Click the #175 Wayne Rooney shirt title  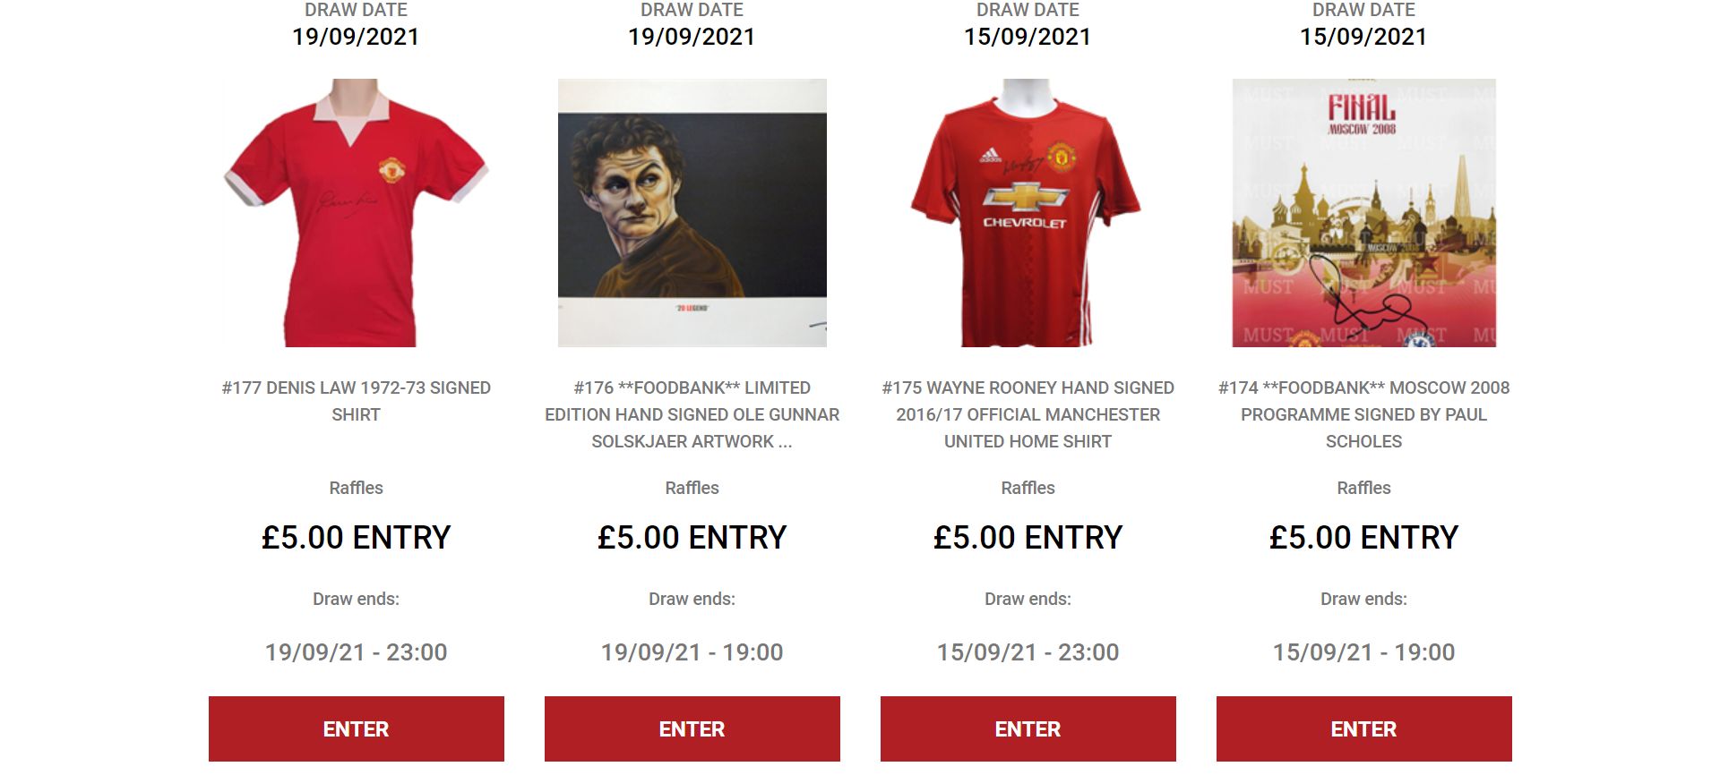coord(1028,414)
